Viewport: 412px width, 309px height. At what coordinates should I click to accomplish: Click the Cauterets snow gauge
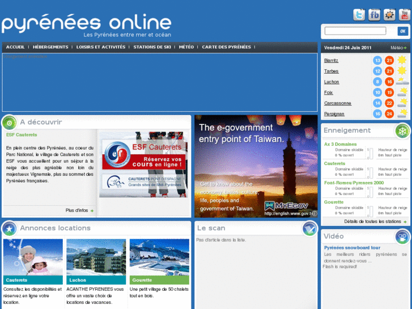370,173
